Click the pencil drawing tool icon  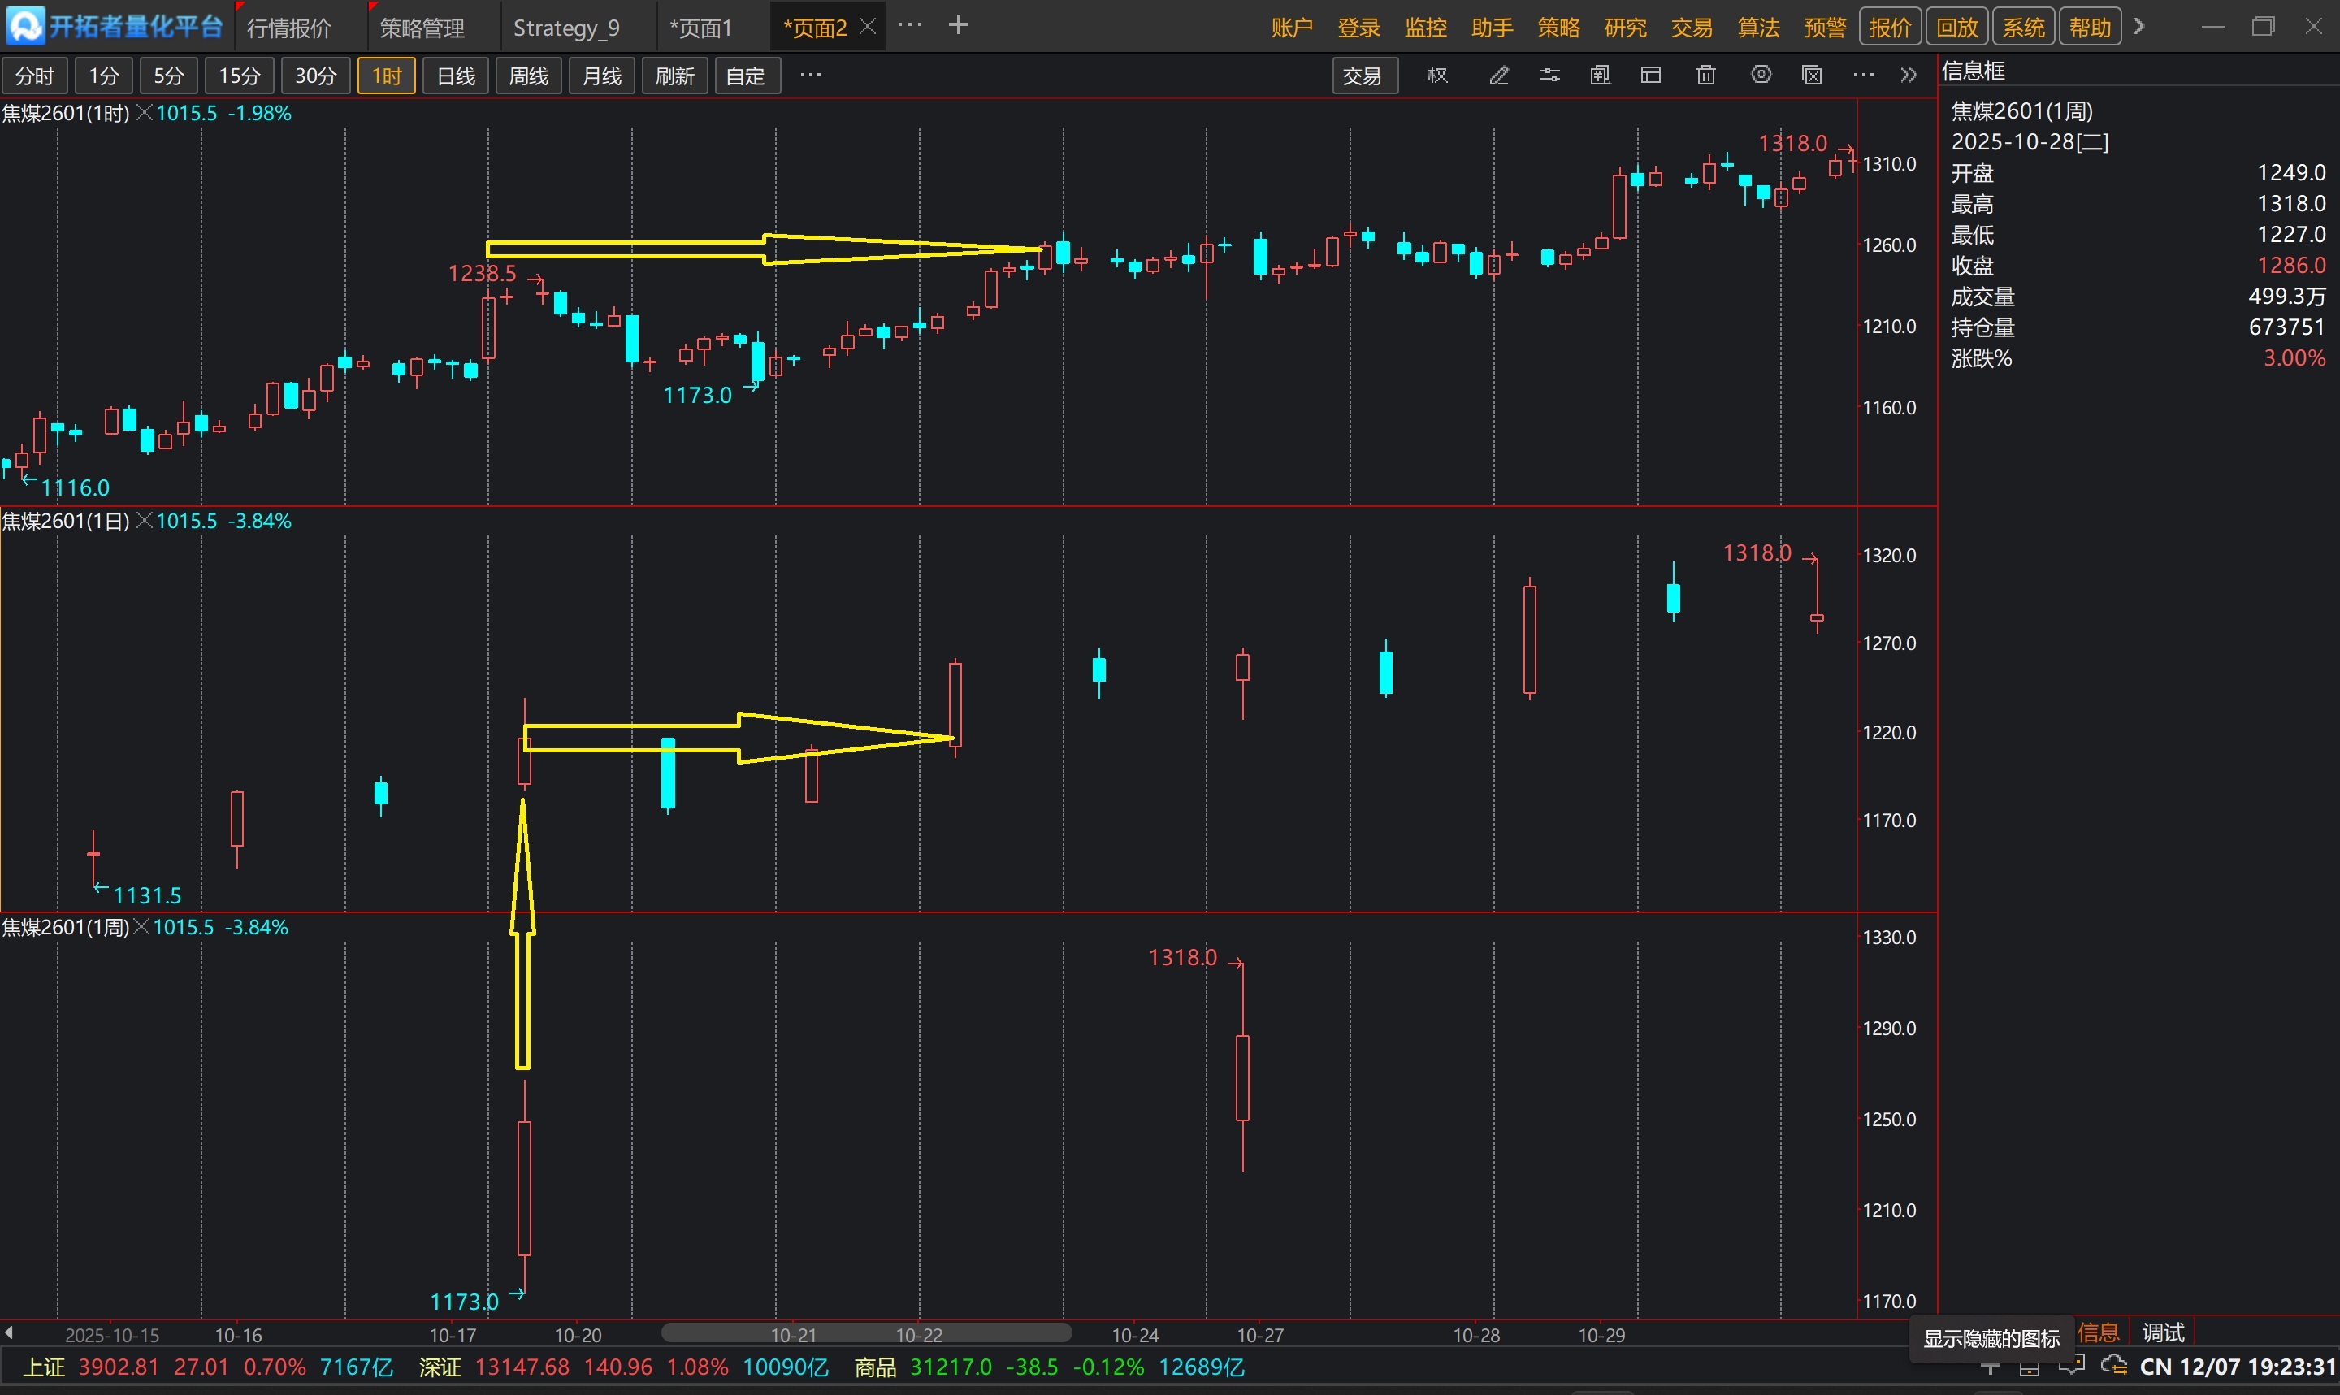click(x=1499, y=76)
